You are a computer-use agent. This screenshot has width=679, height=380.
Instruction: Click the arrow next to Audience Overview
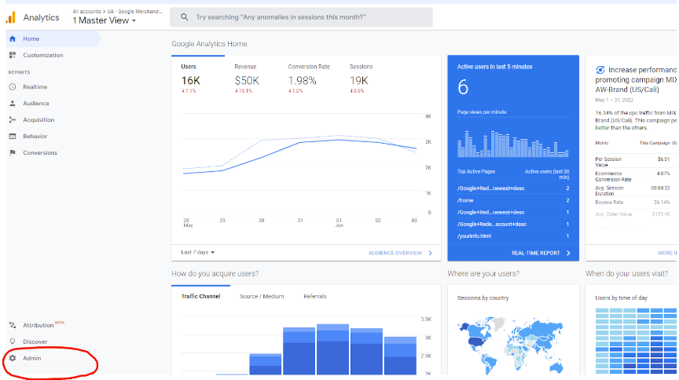[x=431, y=253]
